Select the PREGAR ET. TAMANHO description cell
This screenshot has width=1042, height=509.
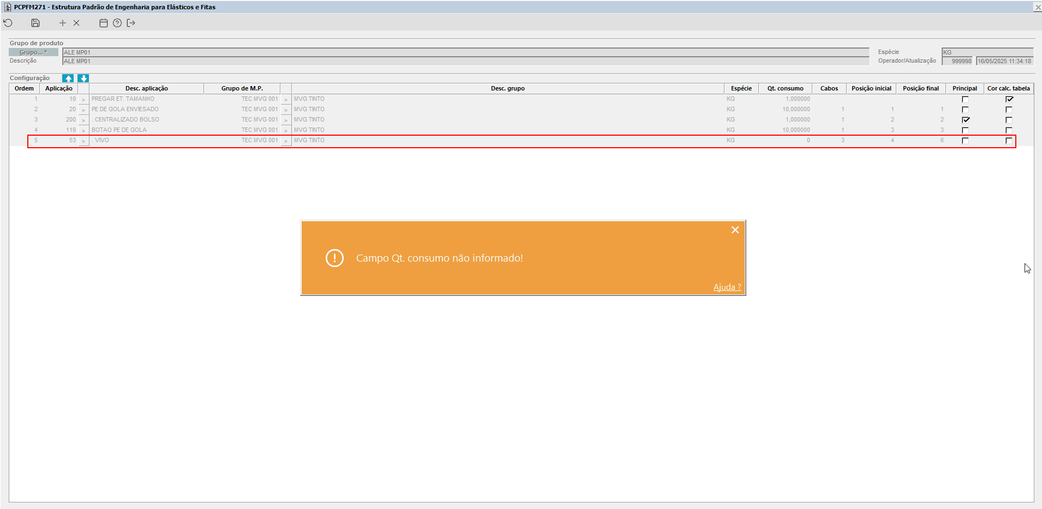(147, 99)
